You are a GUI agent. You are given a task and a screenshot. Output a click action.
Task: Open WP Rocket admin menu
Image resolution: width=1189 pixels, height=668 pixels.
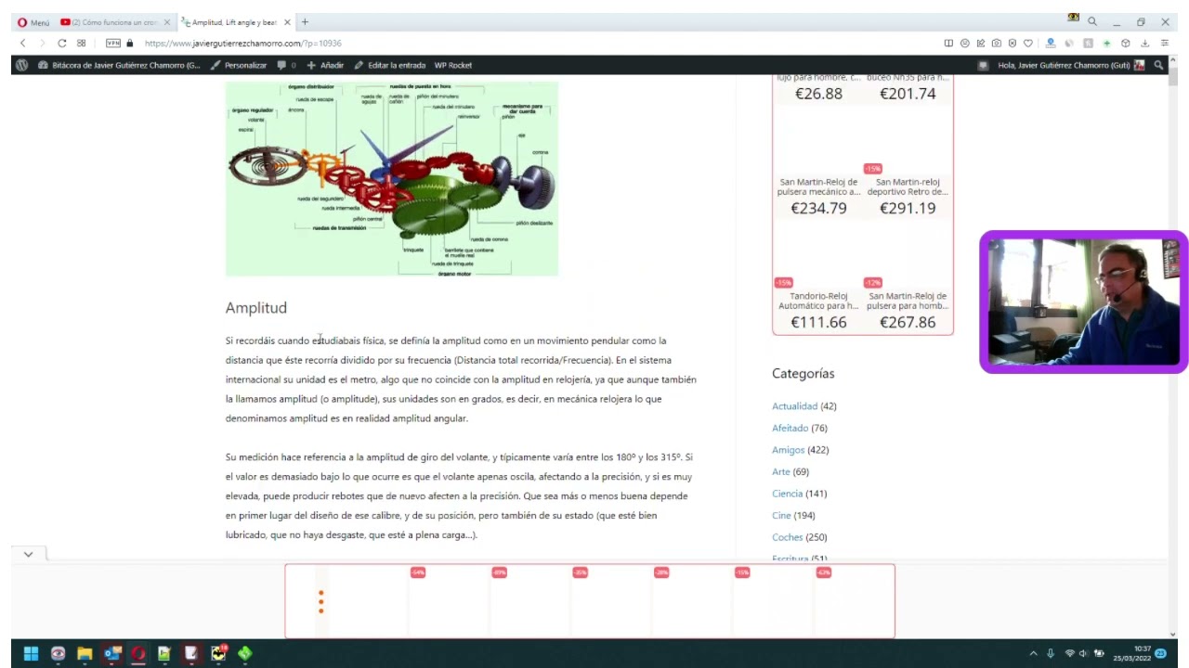click(x=453, y=65)
